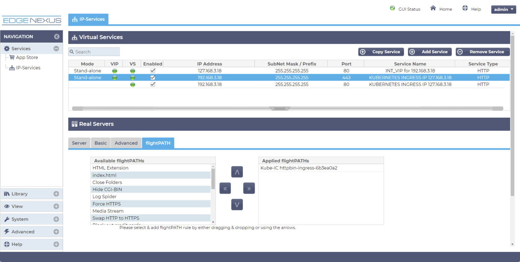Uncheck Enabled on the port 443 service
This screenshot has height=262, width=520.
pyautogui.click(x=153, y=77)
